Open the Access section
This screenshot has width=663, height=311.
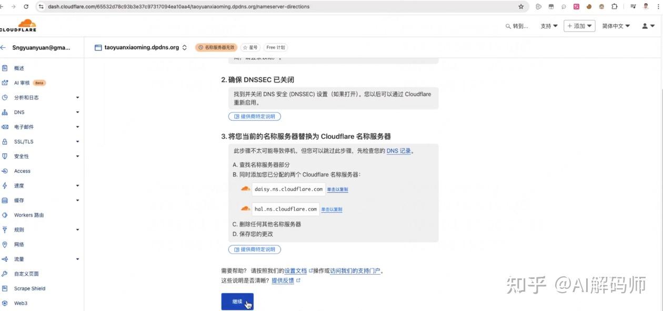click(x=22, y=171)
